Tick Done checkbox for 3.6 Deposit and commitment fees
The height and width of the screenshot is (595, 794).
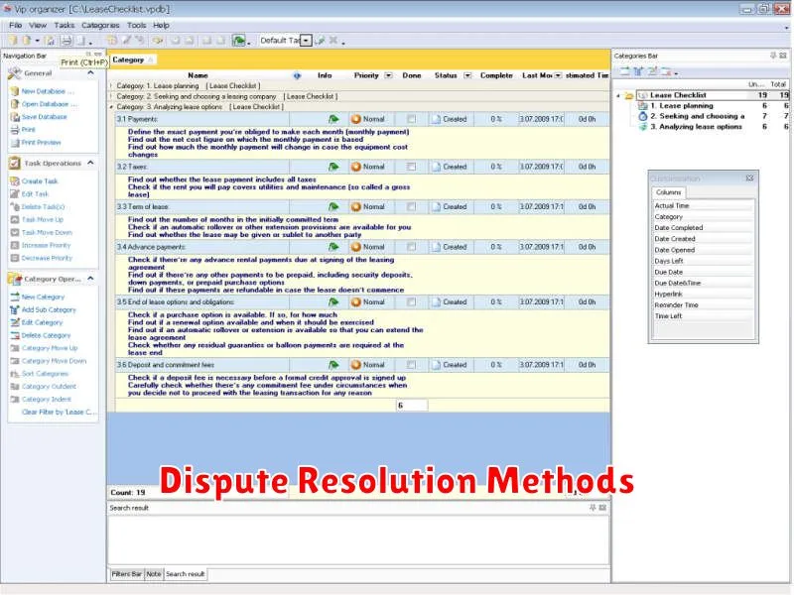pos(411,365)
